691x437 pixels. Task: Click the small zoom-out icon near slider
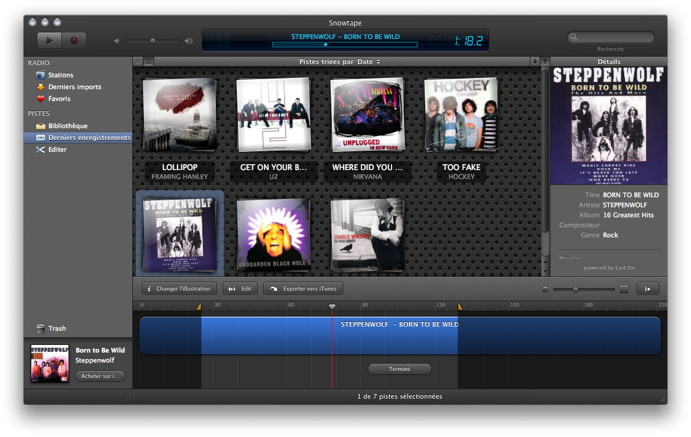pyautogui.click(x=545, y=289)
